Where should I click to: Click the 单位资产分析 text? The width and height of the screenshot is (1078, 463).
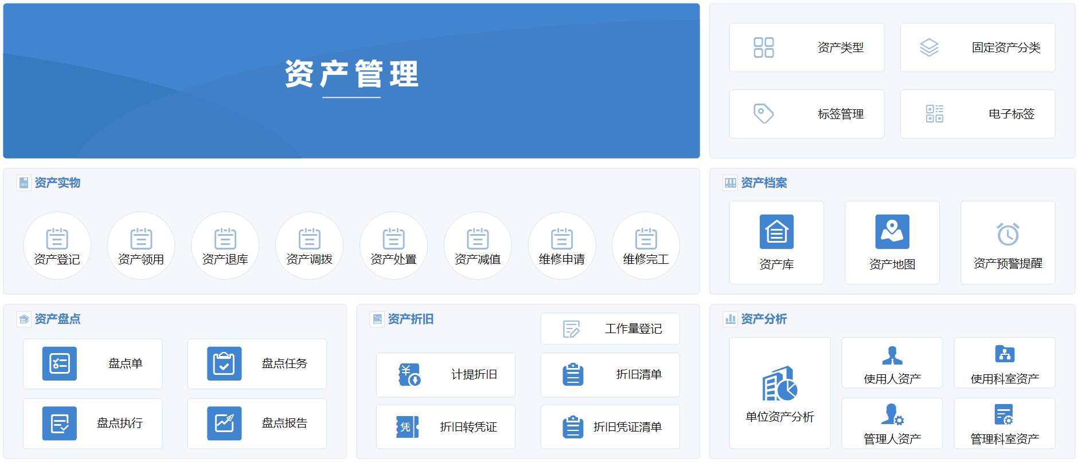pyautogui.click(x=780, y=417)
